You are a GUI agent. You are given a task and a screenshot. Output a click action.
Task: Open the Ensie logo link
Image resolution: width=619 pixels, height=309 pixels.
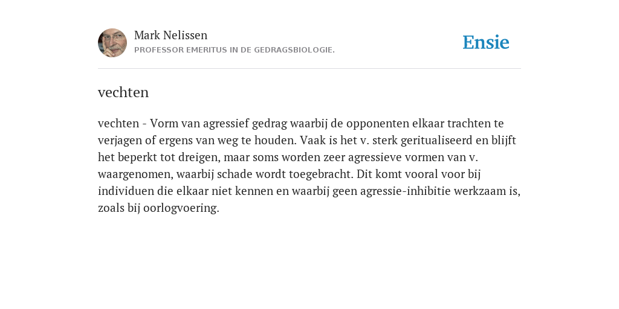coord(486,42)
